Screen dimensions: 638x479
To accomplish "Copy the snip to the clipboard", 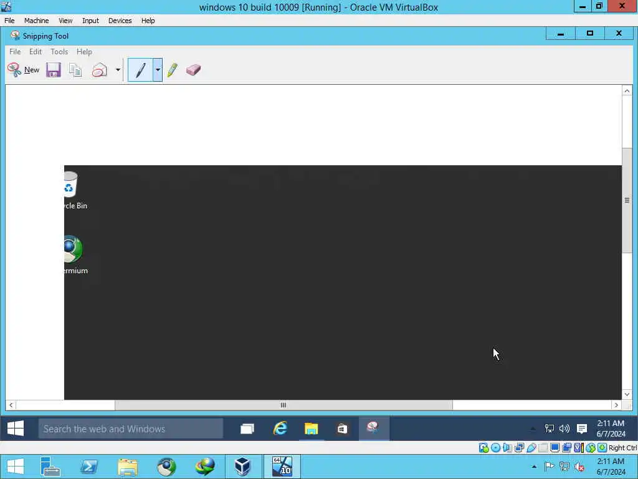I will click(x=75, y=70).
